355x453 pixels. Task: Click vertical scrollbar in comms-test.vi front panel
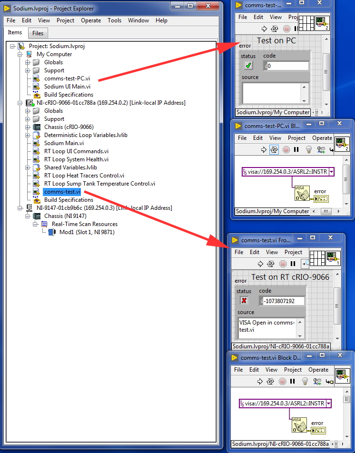pyautogui.click(x=337, y=306)
